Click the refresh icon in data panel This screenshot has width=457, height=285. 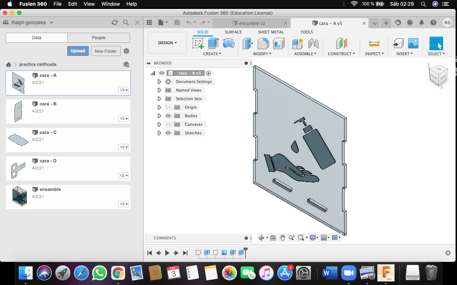click(x=115, y=22)
